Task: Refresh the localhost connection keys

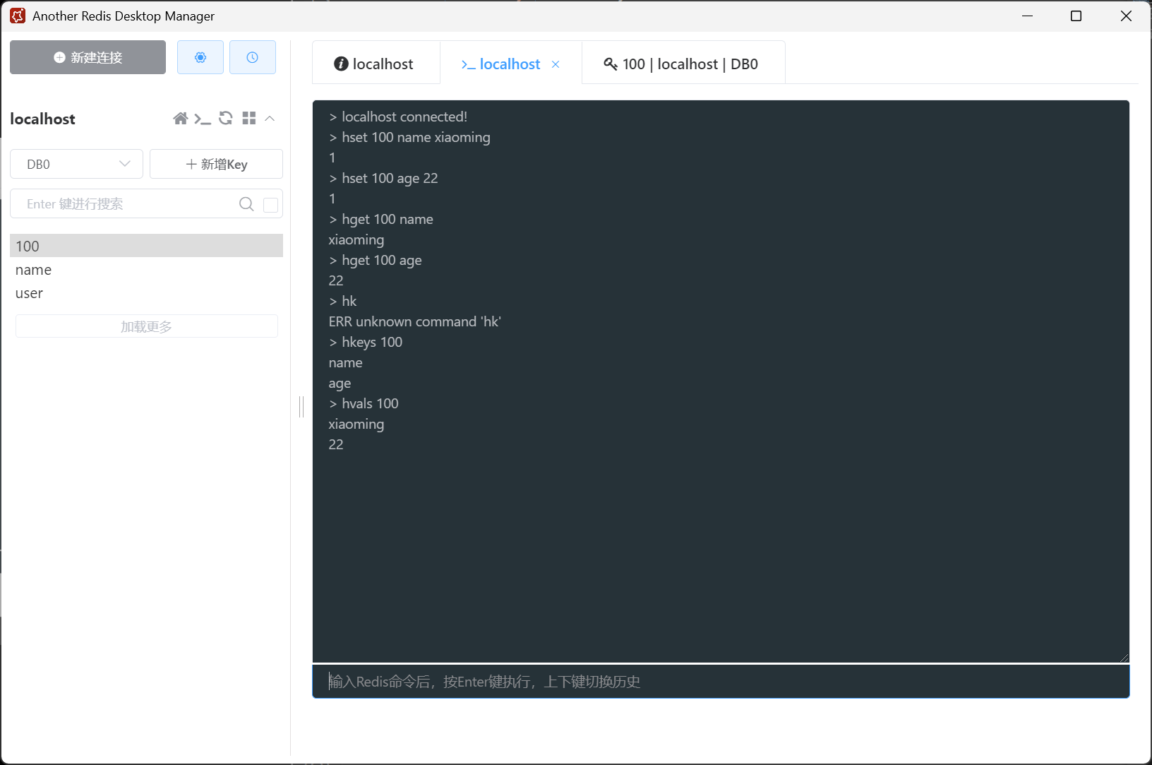Action: [226, 119]
